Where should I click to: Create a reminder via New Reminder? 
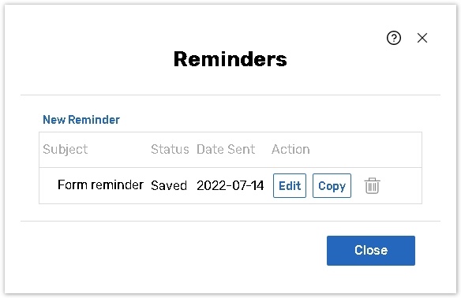click(x=81, y=120)
